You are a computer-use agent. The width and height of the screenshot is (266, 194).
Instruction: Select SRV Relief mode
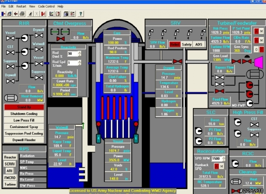[x=175, y=44]
